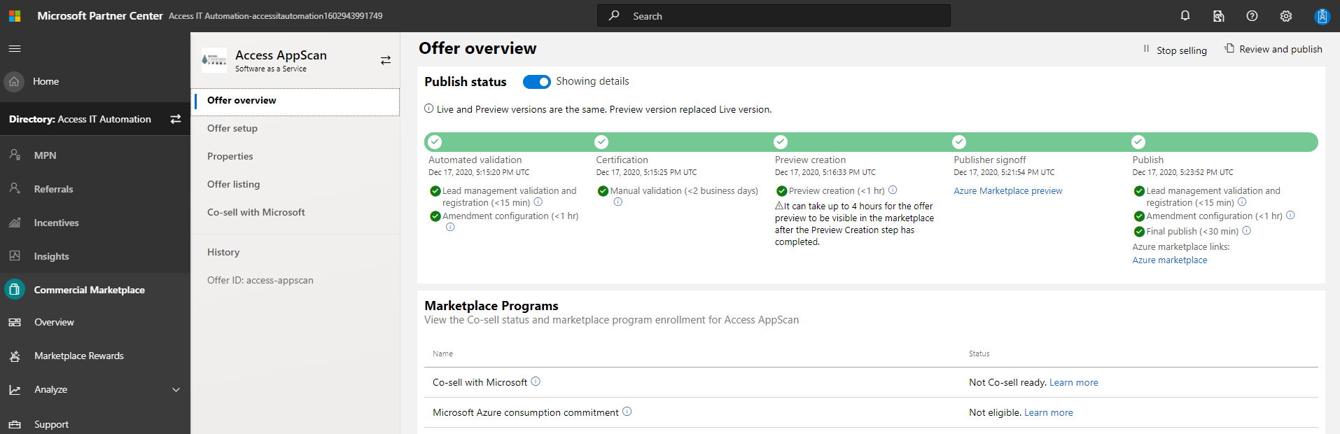Click the Publish checkmark on progress bar
This screenshot has width=1340, height=434.
(x=1138, y=142)
